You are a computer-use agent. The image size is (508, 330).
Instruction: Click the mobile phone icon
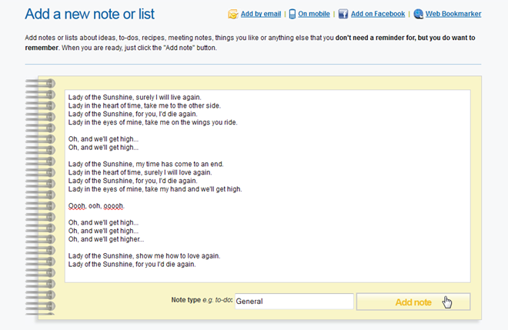292,14
